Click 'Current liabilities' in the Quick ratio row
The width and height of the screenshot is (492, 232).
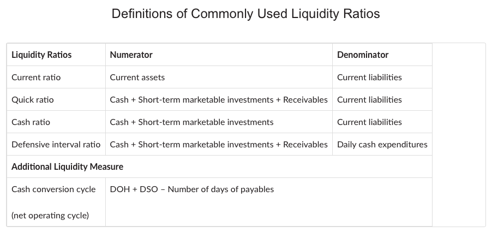369,100
